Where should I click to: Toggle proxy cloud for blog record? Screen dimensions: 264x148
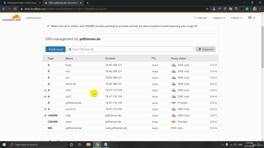[174, 65]
